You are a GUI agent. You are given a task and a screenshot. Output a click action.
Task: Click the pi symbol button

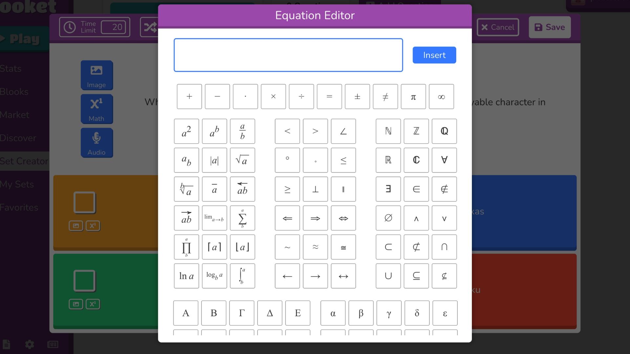[413, 96]
